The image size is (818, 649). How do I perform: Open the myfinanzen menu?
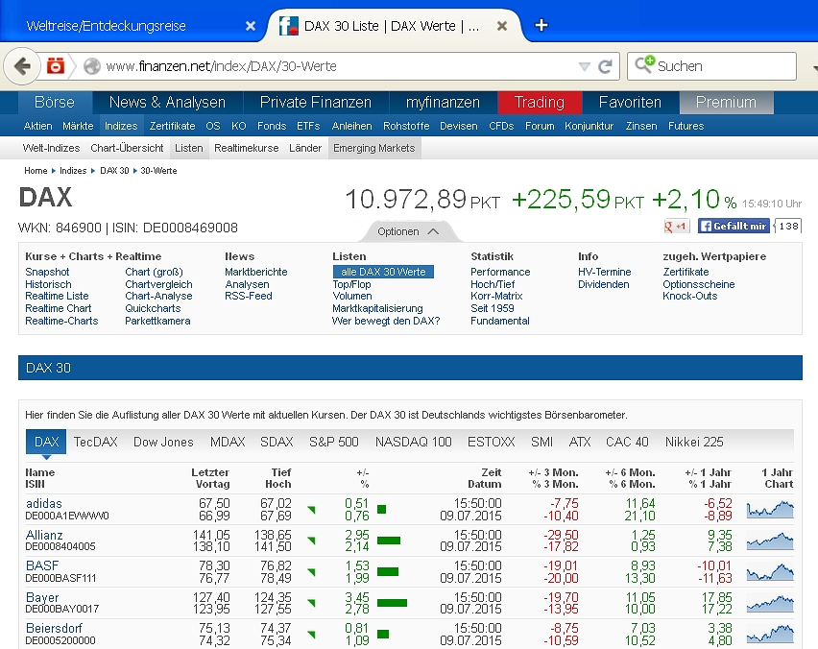coord(443,103)
